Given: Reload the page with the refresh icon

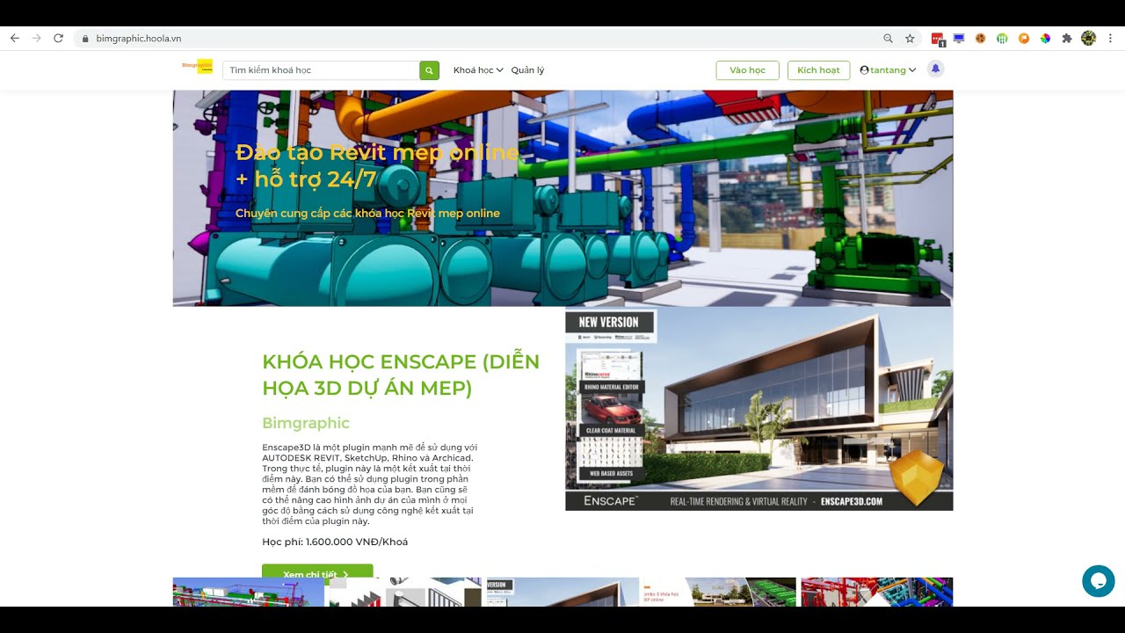Looking at the screenshot, I should coord(59,39).
